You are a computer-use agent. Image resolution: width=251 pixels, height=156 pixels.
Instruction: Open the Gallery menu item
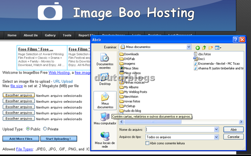(50, 35)
